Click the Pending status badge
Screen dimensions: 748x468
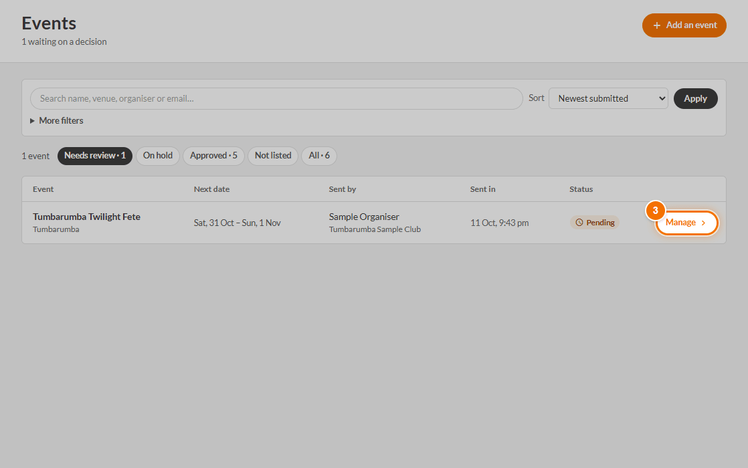[594, 223]
